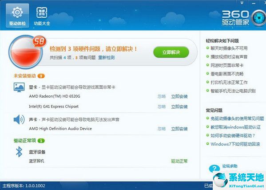Ignore the Intel G41 Express Chipset driver
The height and width of the screenshot is (190, 266).
pyautogui.click(x=162, y=107)
